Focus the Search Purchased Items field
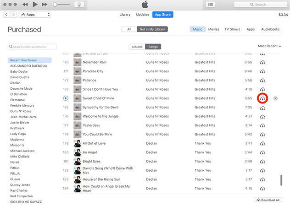This screenshot has width=290, height=206. pyautogui.click(x=32, y=47)
